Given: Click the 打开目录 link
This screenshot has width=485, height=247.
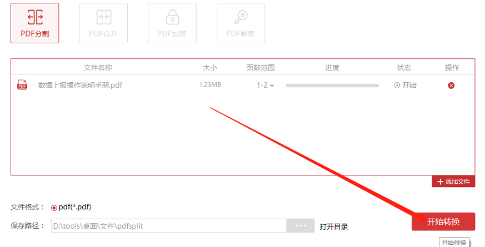Looking at the screenshot, I should click(333, 226).
